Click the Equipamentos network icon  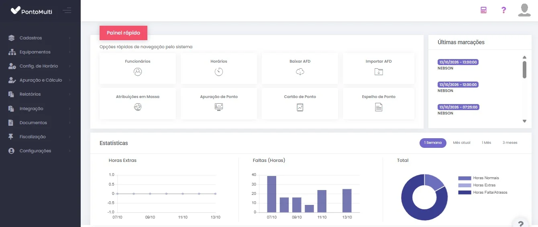point(11,52)
